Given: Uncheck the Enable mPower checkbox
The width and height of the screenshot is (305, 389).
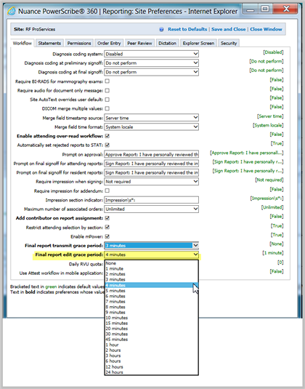Looking at the screenshot, I should tap(107, 236).
